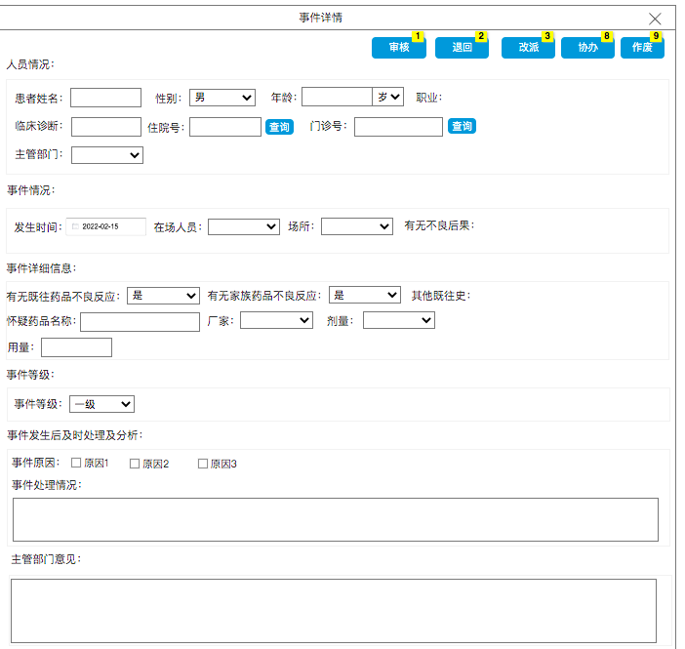The height and width of the screenshot is (649, 685).
Task: Click 查询 next to 门诊号
Action: (462, 126)
